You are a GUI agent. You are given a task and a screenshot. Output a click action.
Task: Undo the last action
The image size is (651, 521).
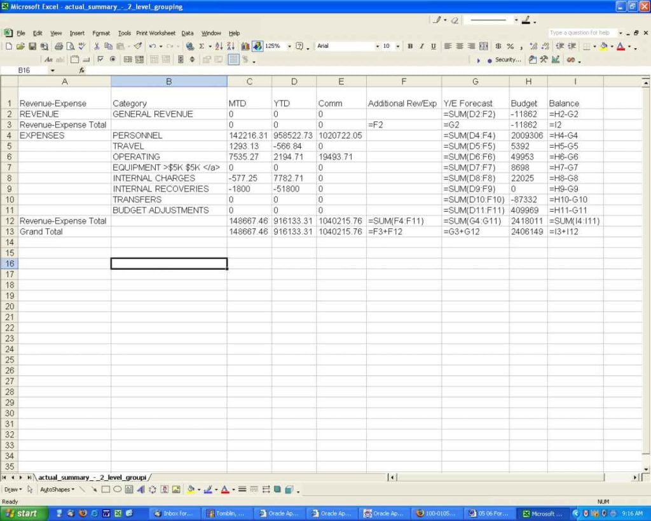(153, 46)
